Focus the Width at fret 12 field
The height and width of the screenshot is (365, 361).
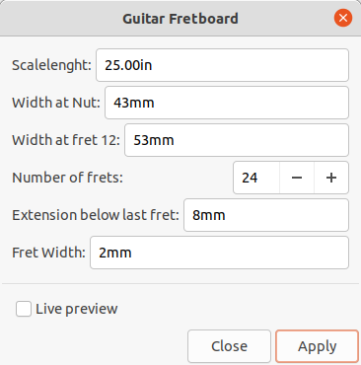237,140
